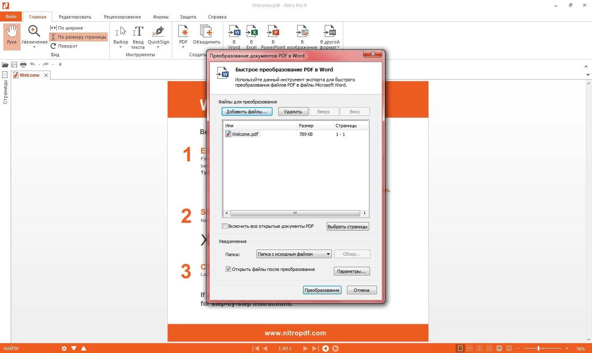Go to next page arrow
The height and width of the screenshot is (353, 592).
point(305,348)
